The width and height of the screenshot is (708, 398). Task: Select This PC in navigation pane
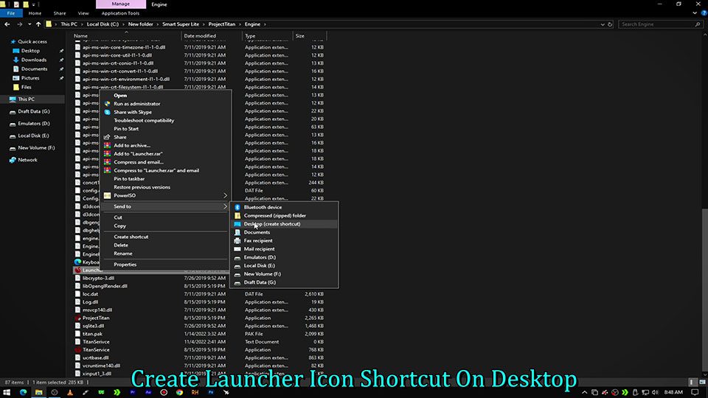(x=27, y=99)
